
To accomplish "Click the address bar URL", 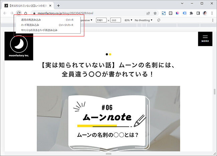I will tap(65, 13).
